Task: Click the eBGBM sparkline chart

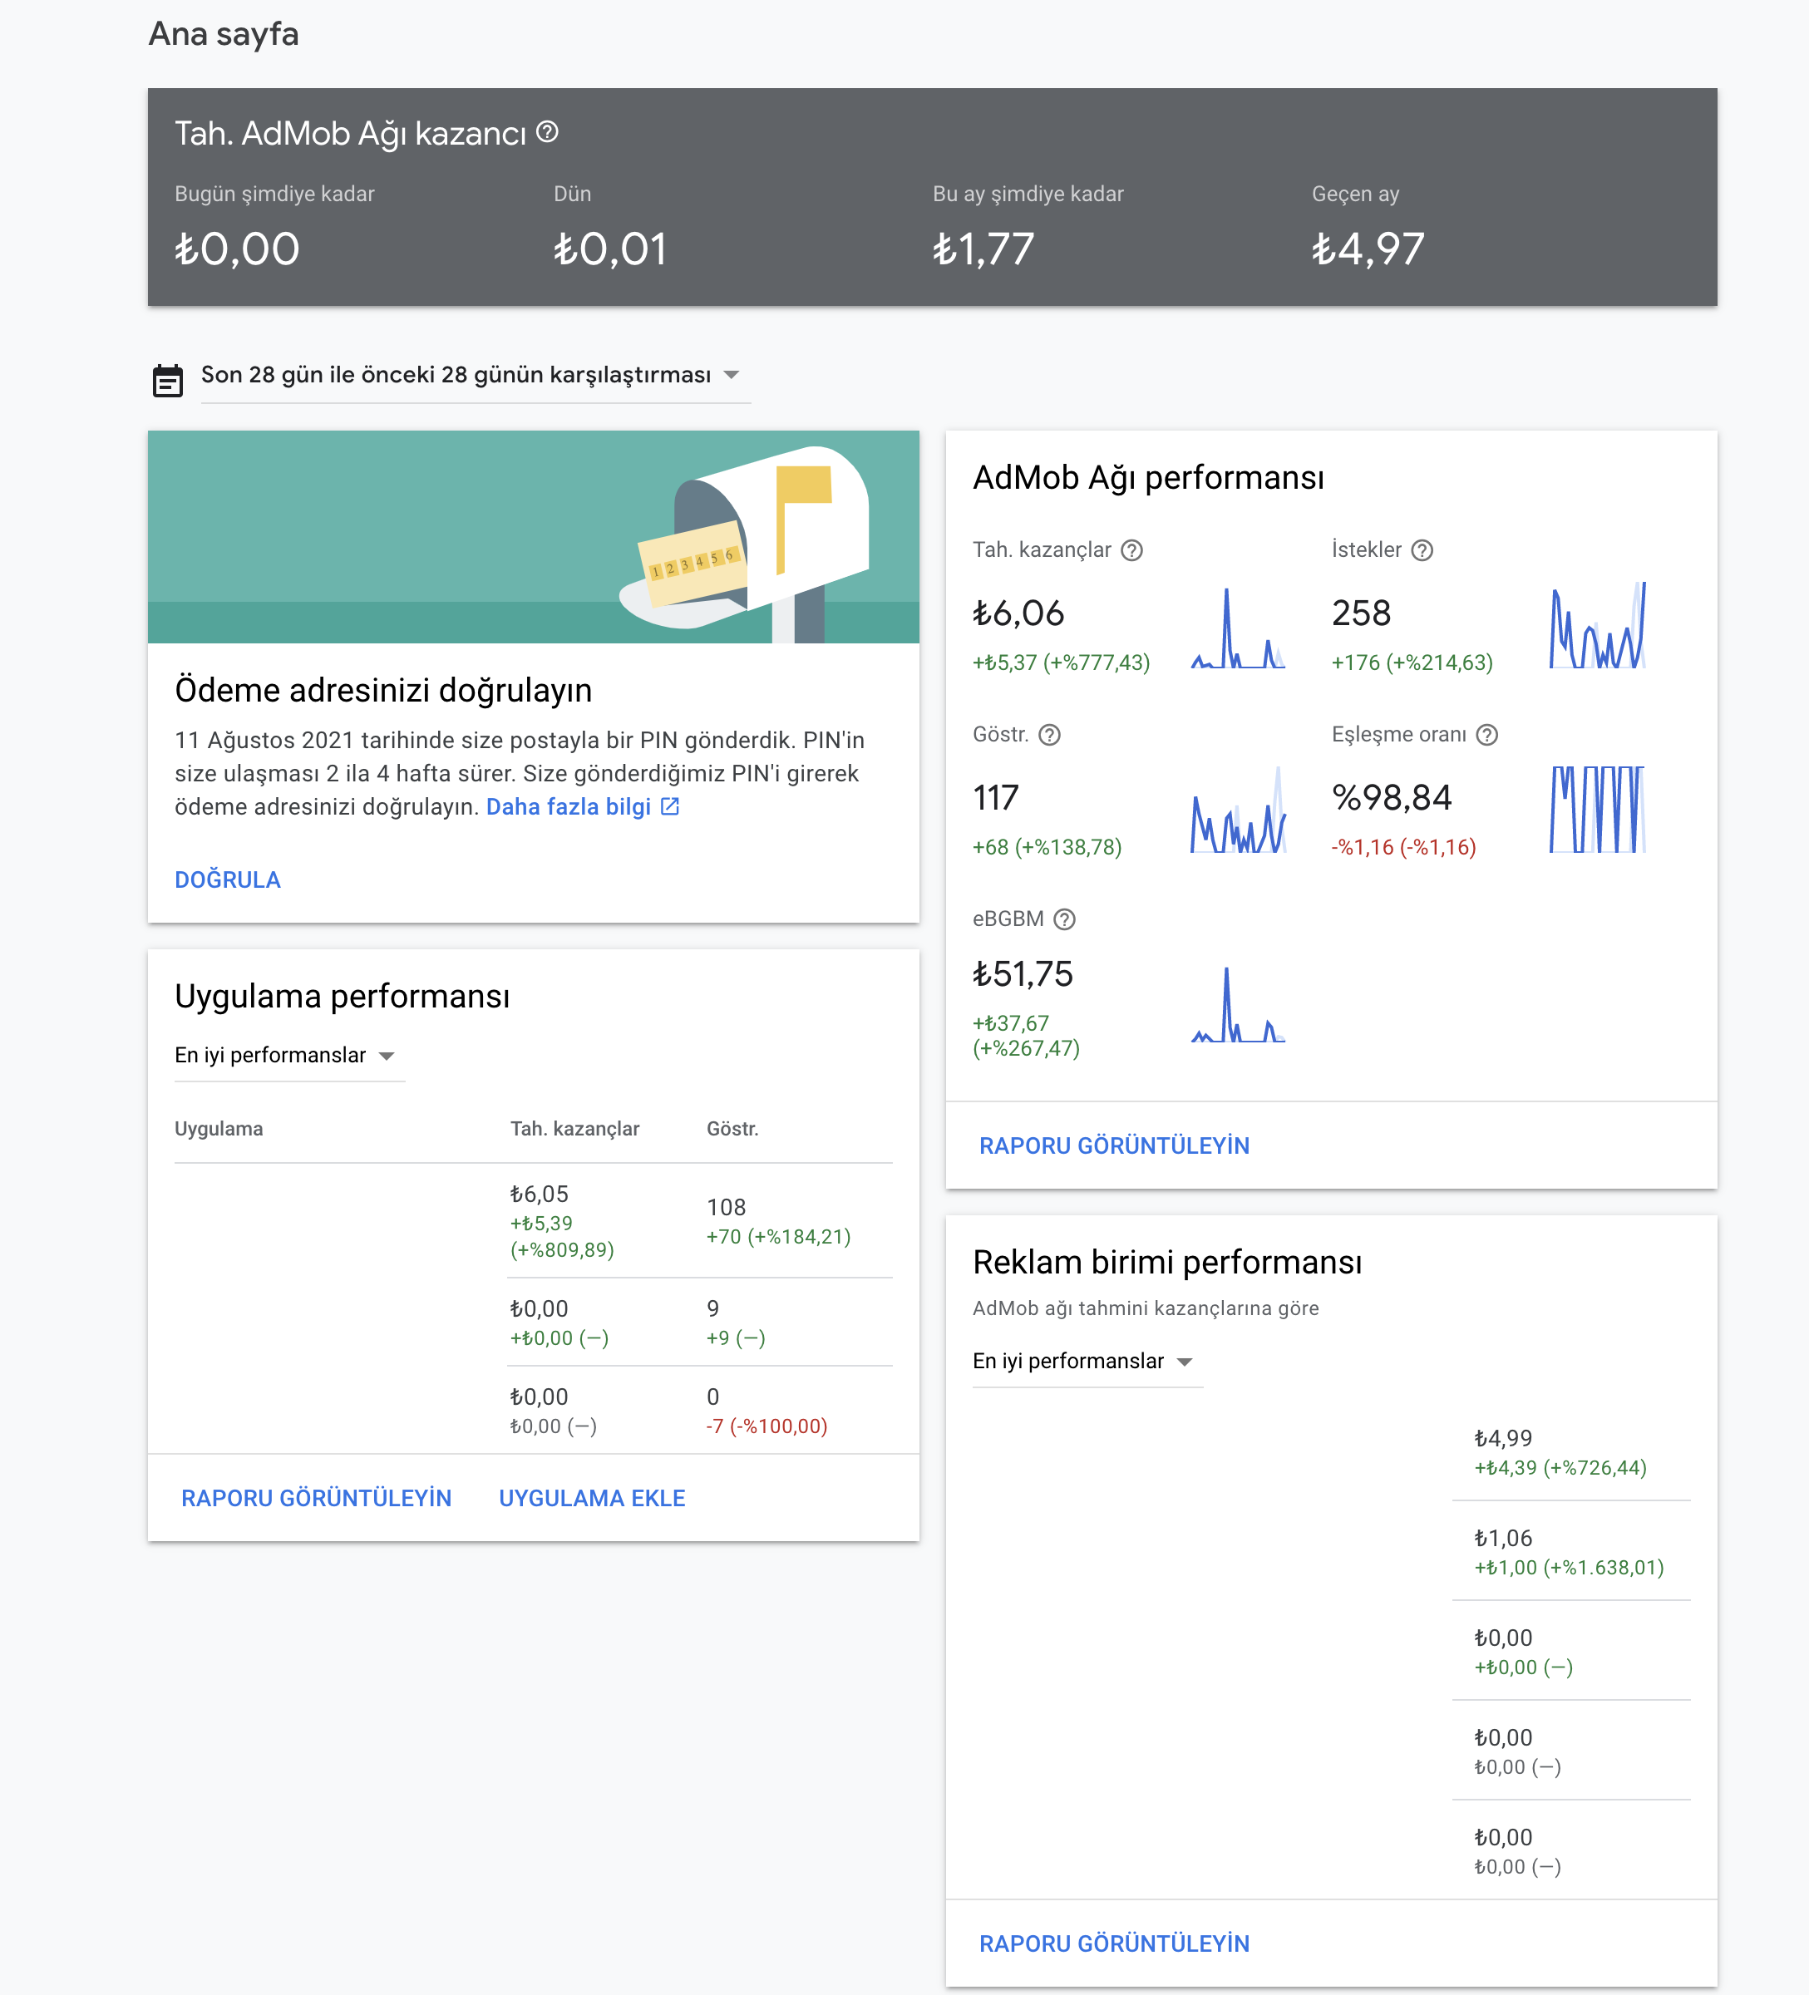Action: pos(1238,1004)
